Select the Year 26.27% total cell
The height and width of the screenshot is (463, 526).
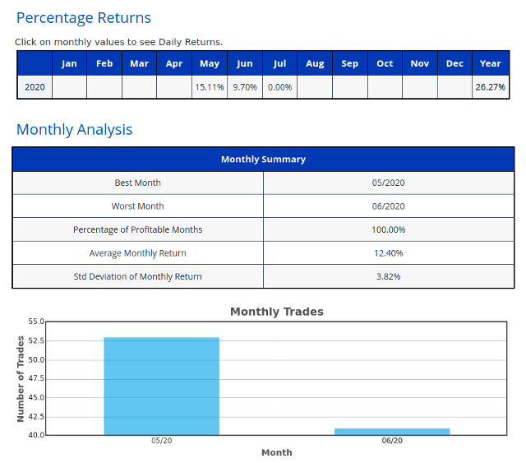coord(490,87)
